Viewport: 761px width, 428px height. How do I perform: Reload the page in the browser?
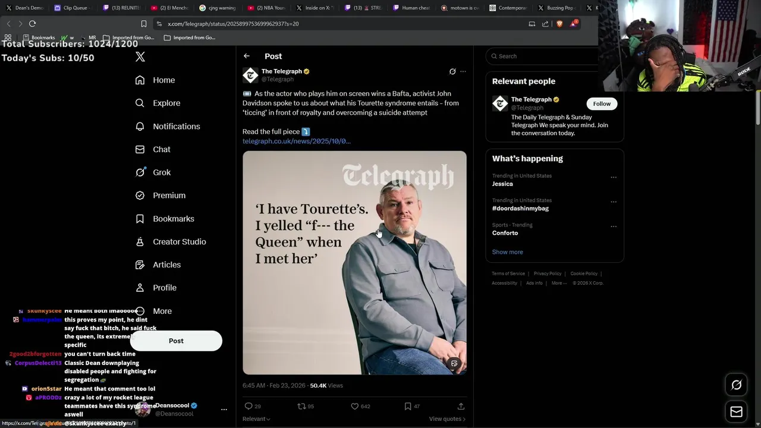click(32, 24)
